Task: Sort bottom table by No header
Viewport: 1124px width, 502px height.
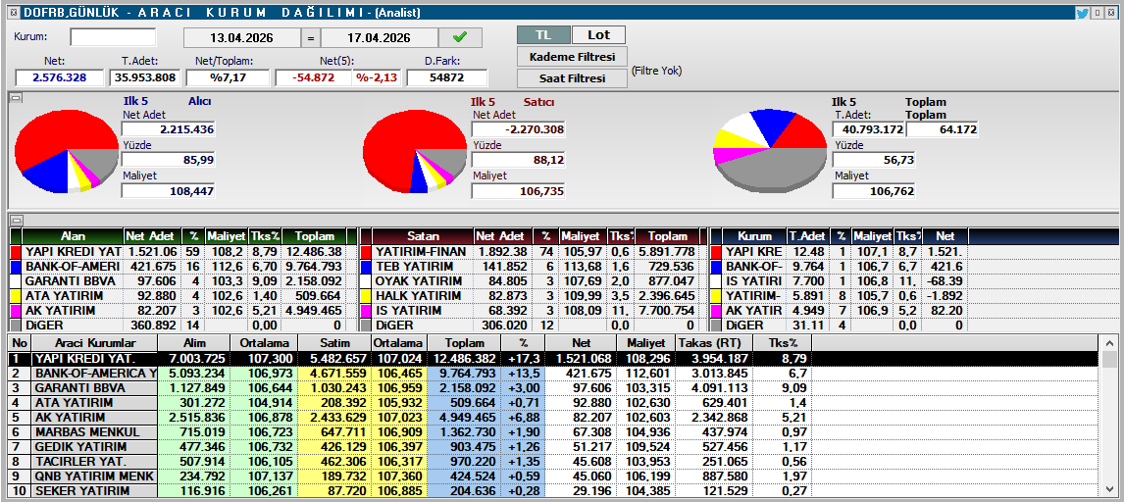Action: (x=20, y=343)
